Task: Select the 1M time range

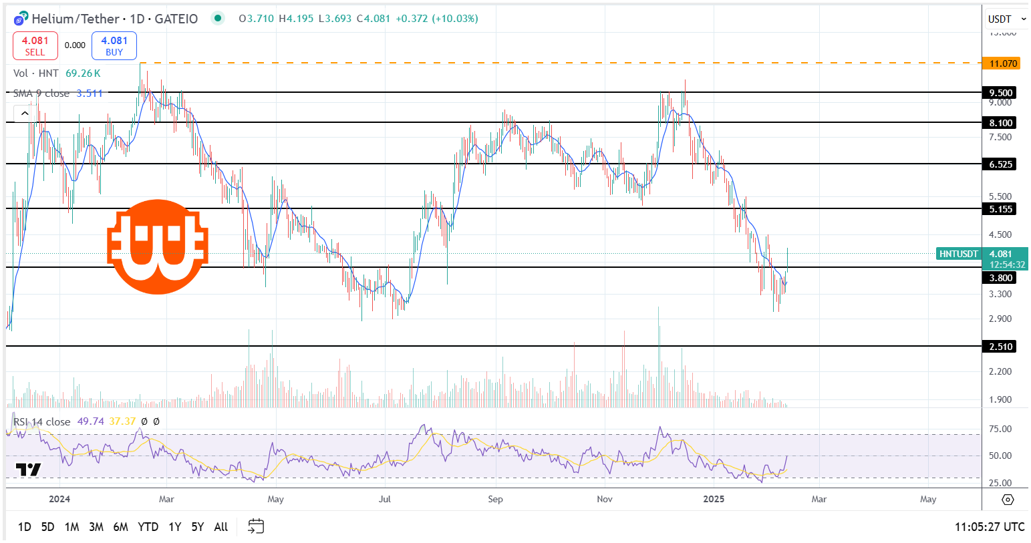Action: click(72, 527)
